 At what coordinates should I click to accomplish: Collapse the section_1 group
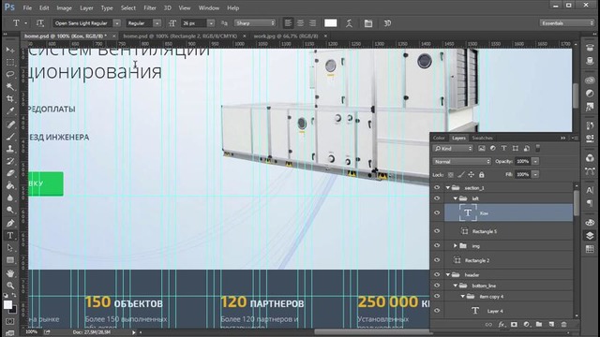448,187
